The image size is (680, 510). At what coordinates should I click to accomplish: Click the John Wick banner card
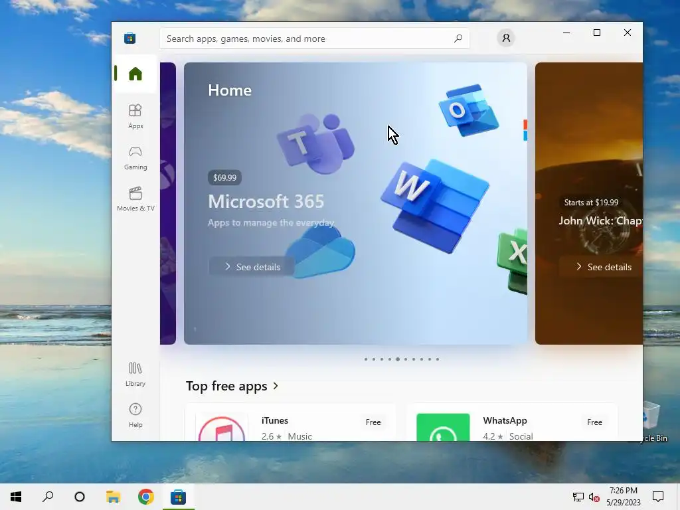coord(589,203)
